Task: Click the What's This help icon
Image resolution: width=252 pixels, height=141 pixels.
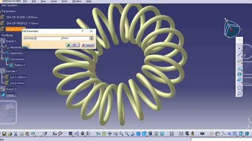Action: [x=45, y=134]
